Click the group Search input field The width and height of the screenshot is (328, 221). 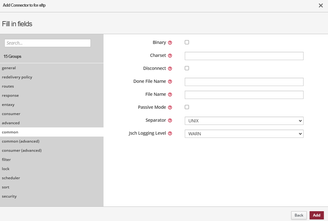[x=48, y=43]
